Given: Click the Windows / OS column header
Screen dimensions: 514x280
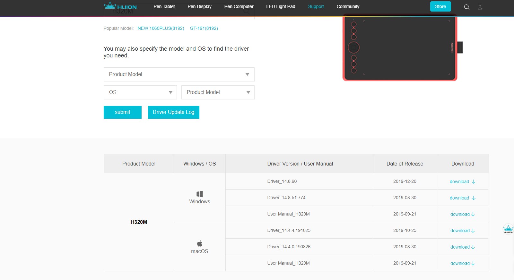Looking at the screenshot, I should point(200,164).
